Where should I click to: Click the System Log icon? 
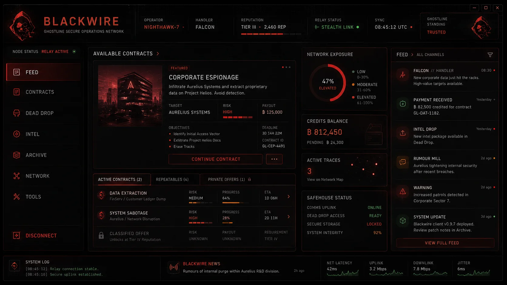point(15,266)
